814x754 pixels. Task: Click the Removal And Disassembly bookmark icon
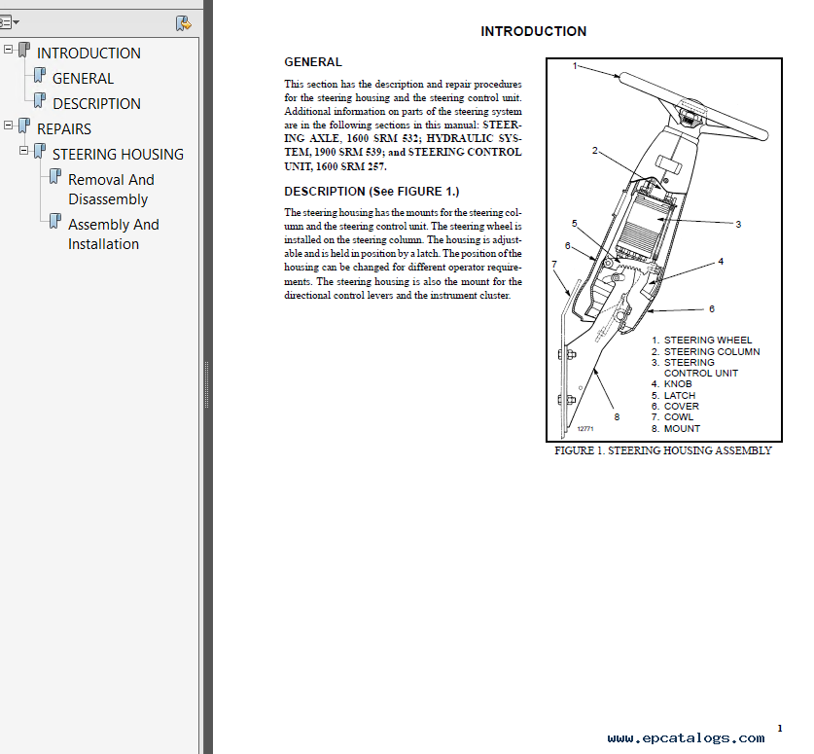[55, 176]
